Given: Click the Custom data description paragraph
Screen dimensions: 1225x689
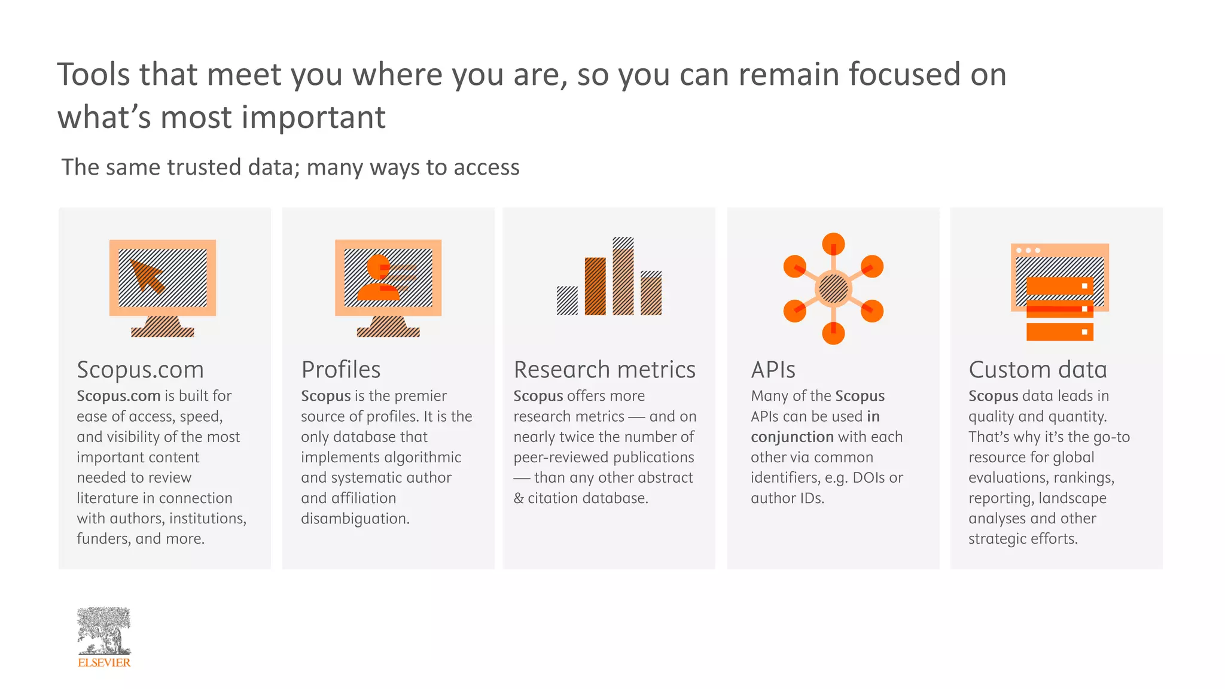Looking at the screenshot, I should [1049, 467].
